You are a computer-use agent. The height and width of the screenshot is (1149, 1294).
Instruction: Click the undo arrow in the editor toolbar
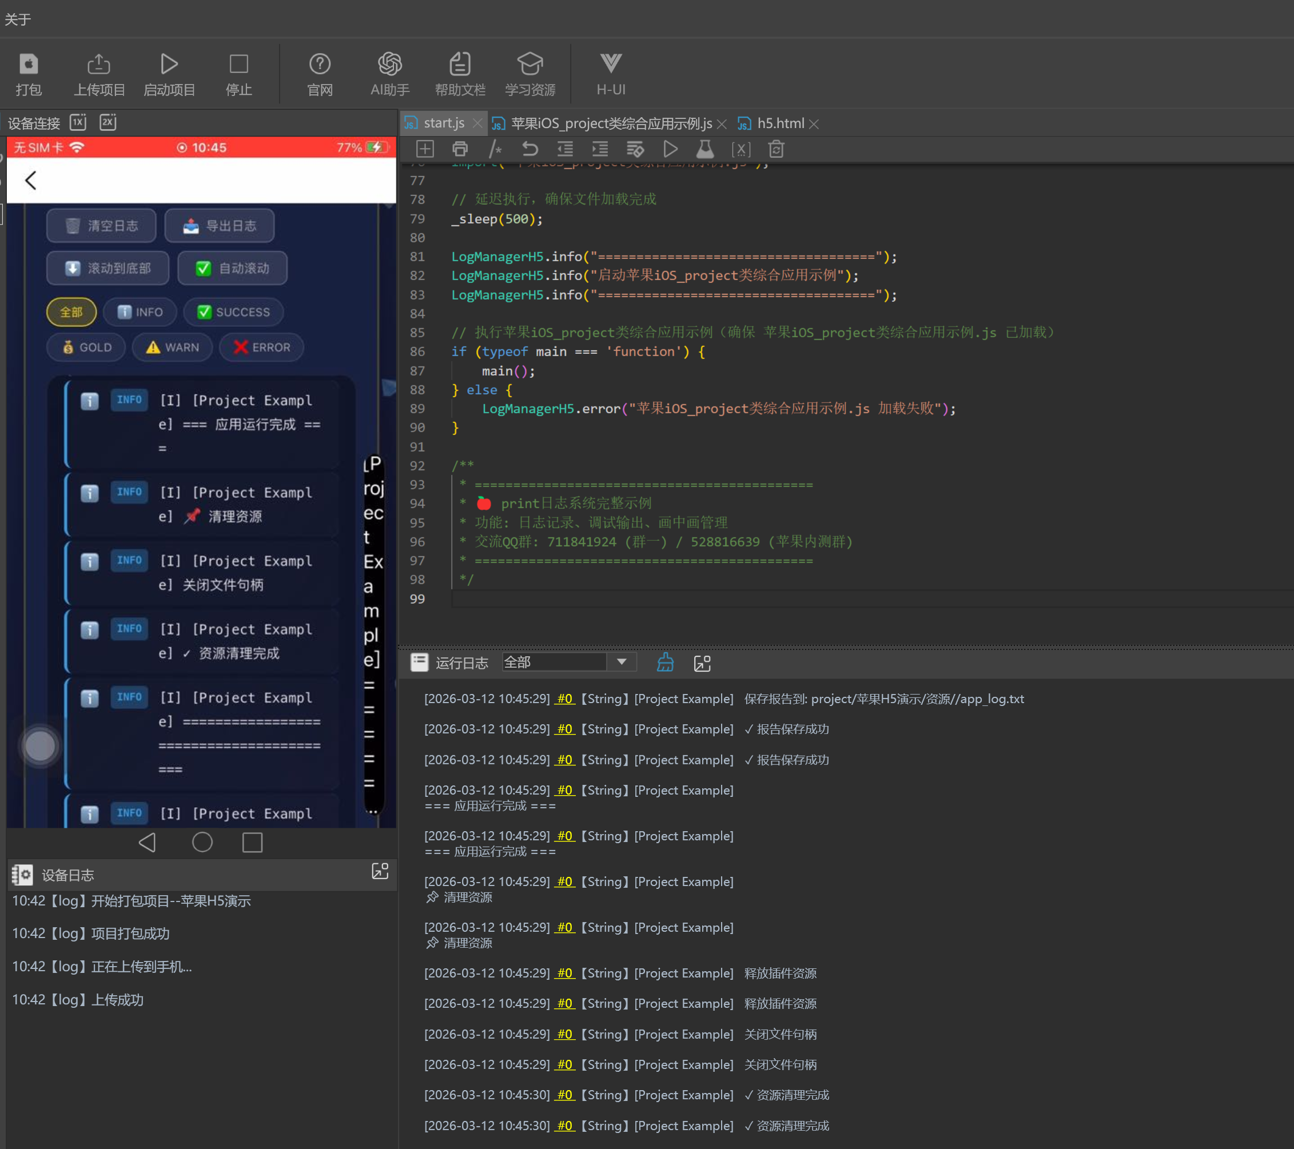(530, 149)
